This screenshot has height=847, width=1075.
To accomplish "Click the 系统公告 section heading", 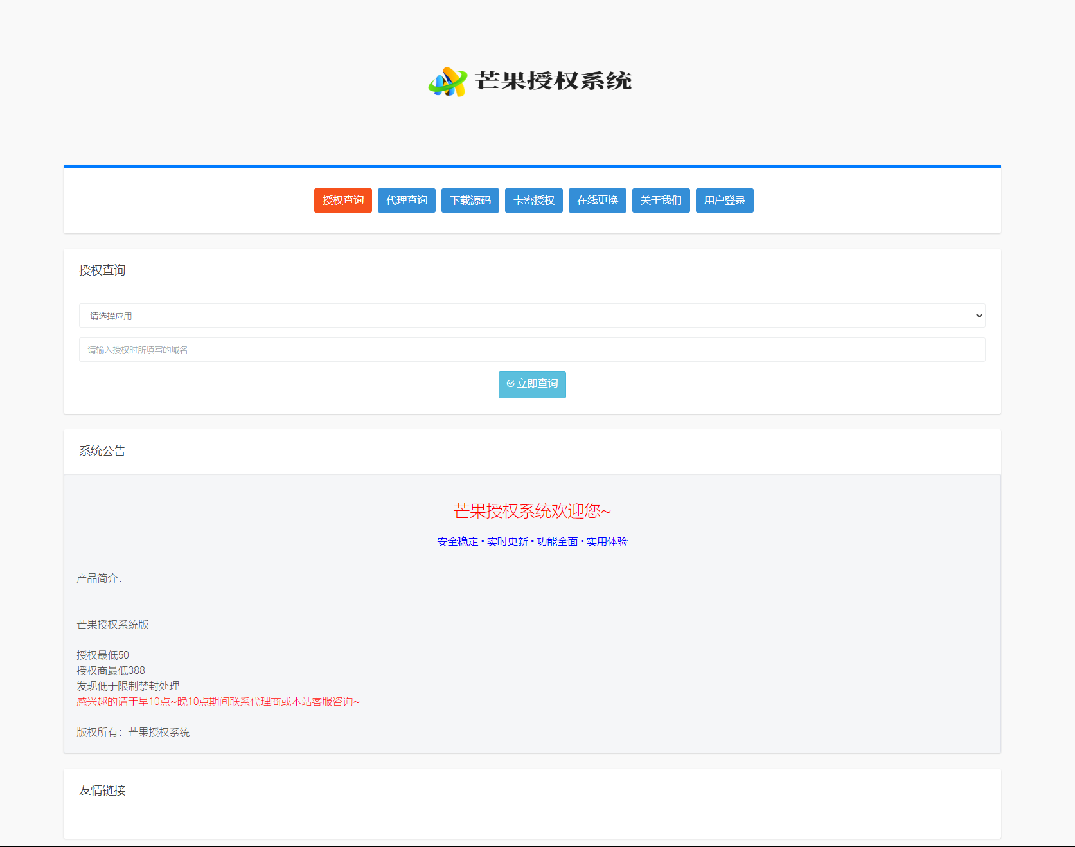I will tap(102, 451).
